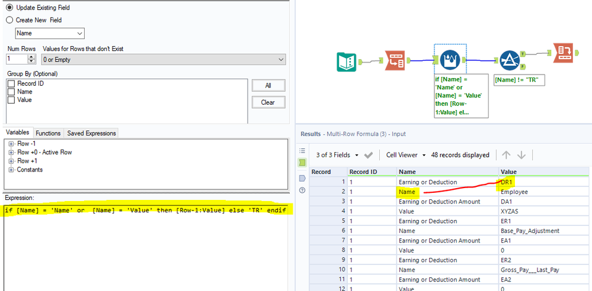The image size is (592, 291).
Task: Go to previous record with up arrow
Action: (506, 155)
